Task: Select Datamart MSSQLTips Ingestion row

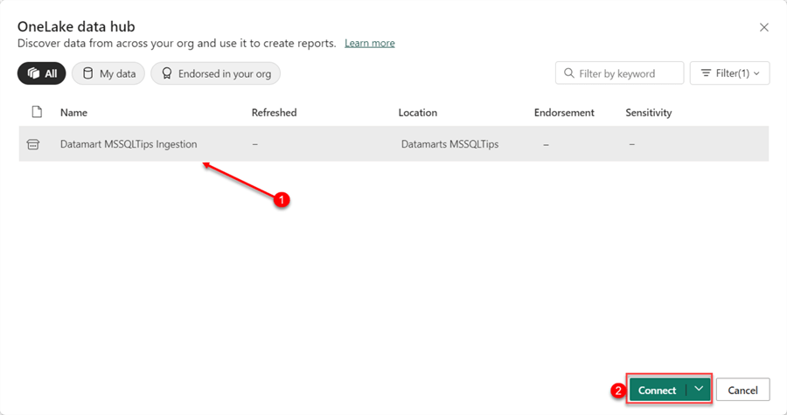Action: coord(393,144)
